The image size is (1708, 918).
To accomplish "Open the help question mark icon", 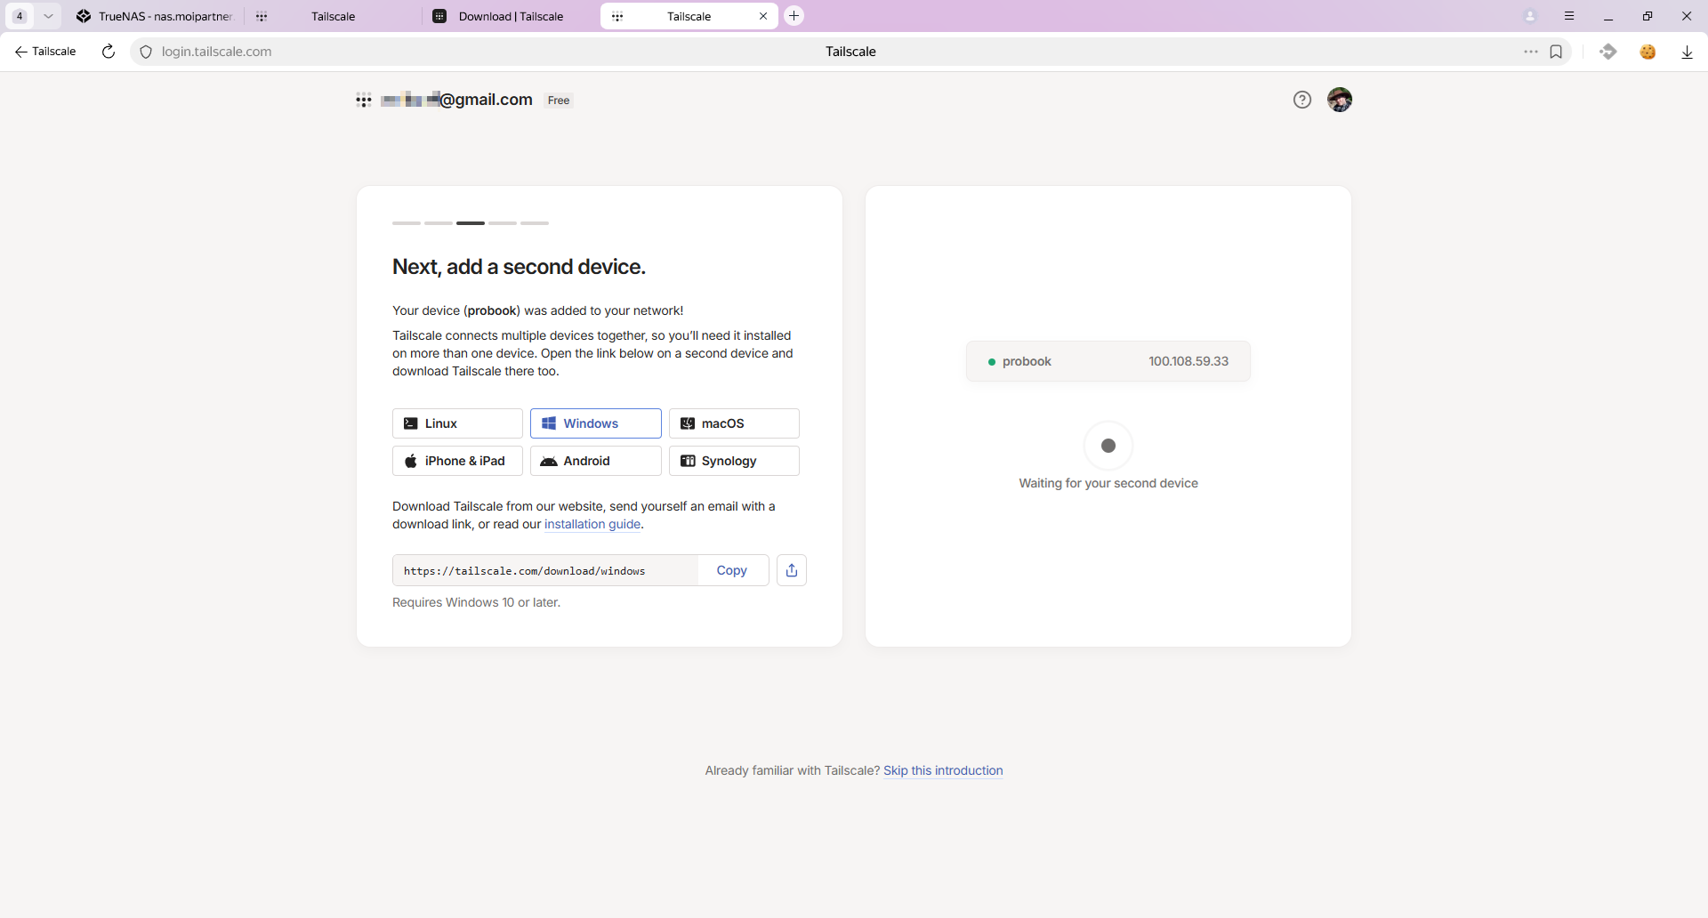I will (1301, 100).
